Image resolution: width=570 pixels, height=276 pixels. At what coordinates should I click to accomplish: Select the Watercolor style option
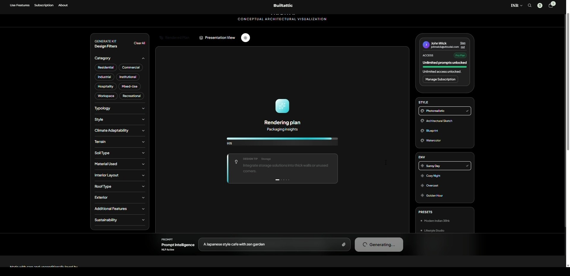(433, 141)
